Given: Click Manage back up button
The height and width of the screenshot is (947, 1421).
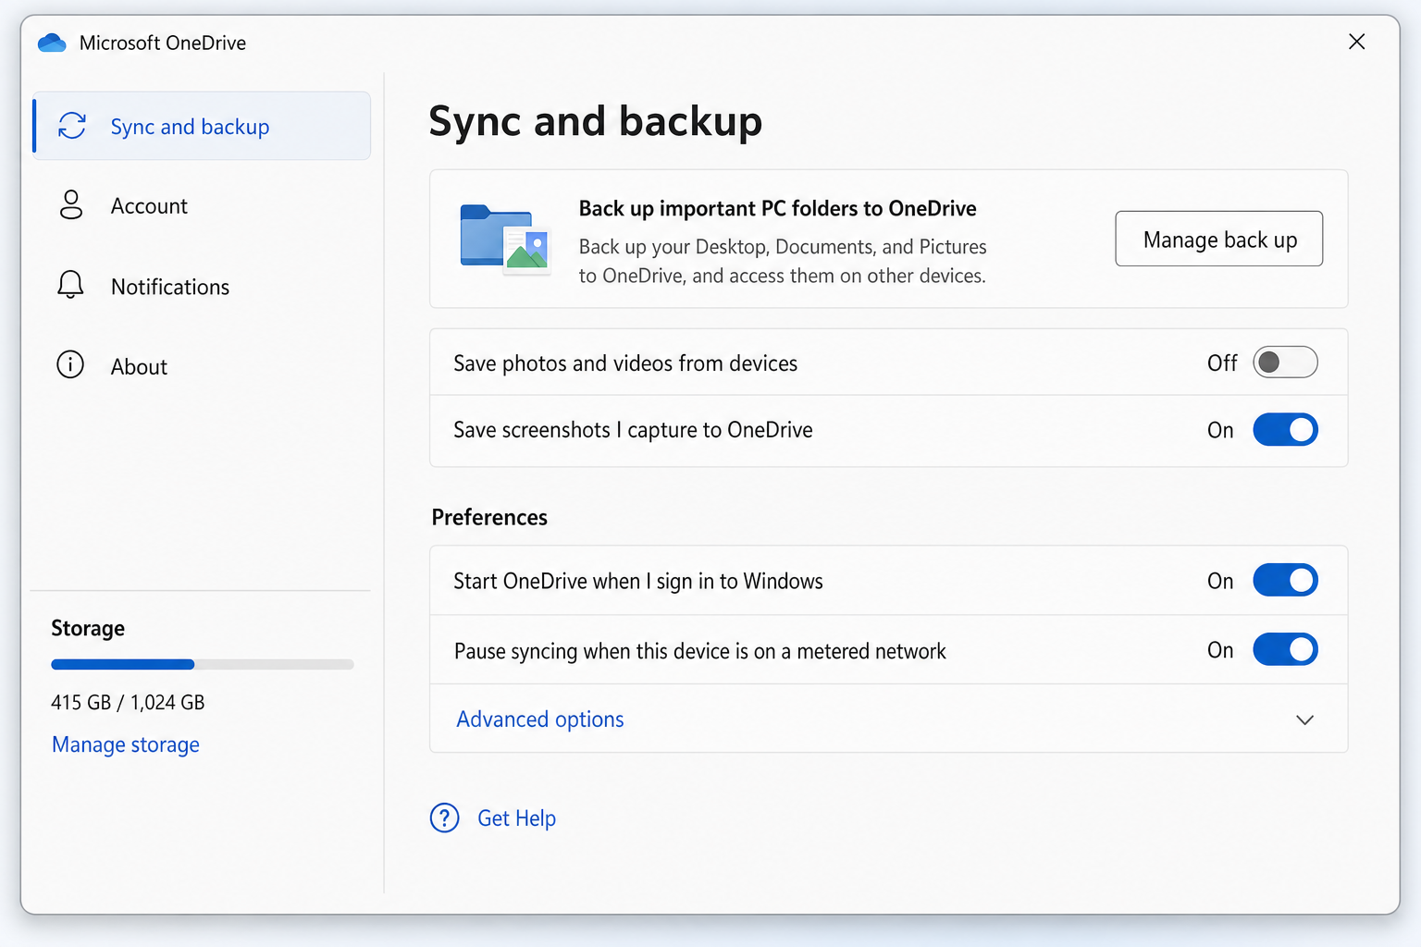Looking at the screenshot, I should pos(1219,239).
